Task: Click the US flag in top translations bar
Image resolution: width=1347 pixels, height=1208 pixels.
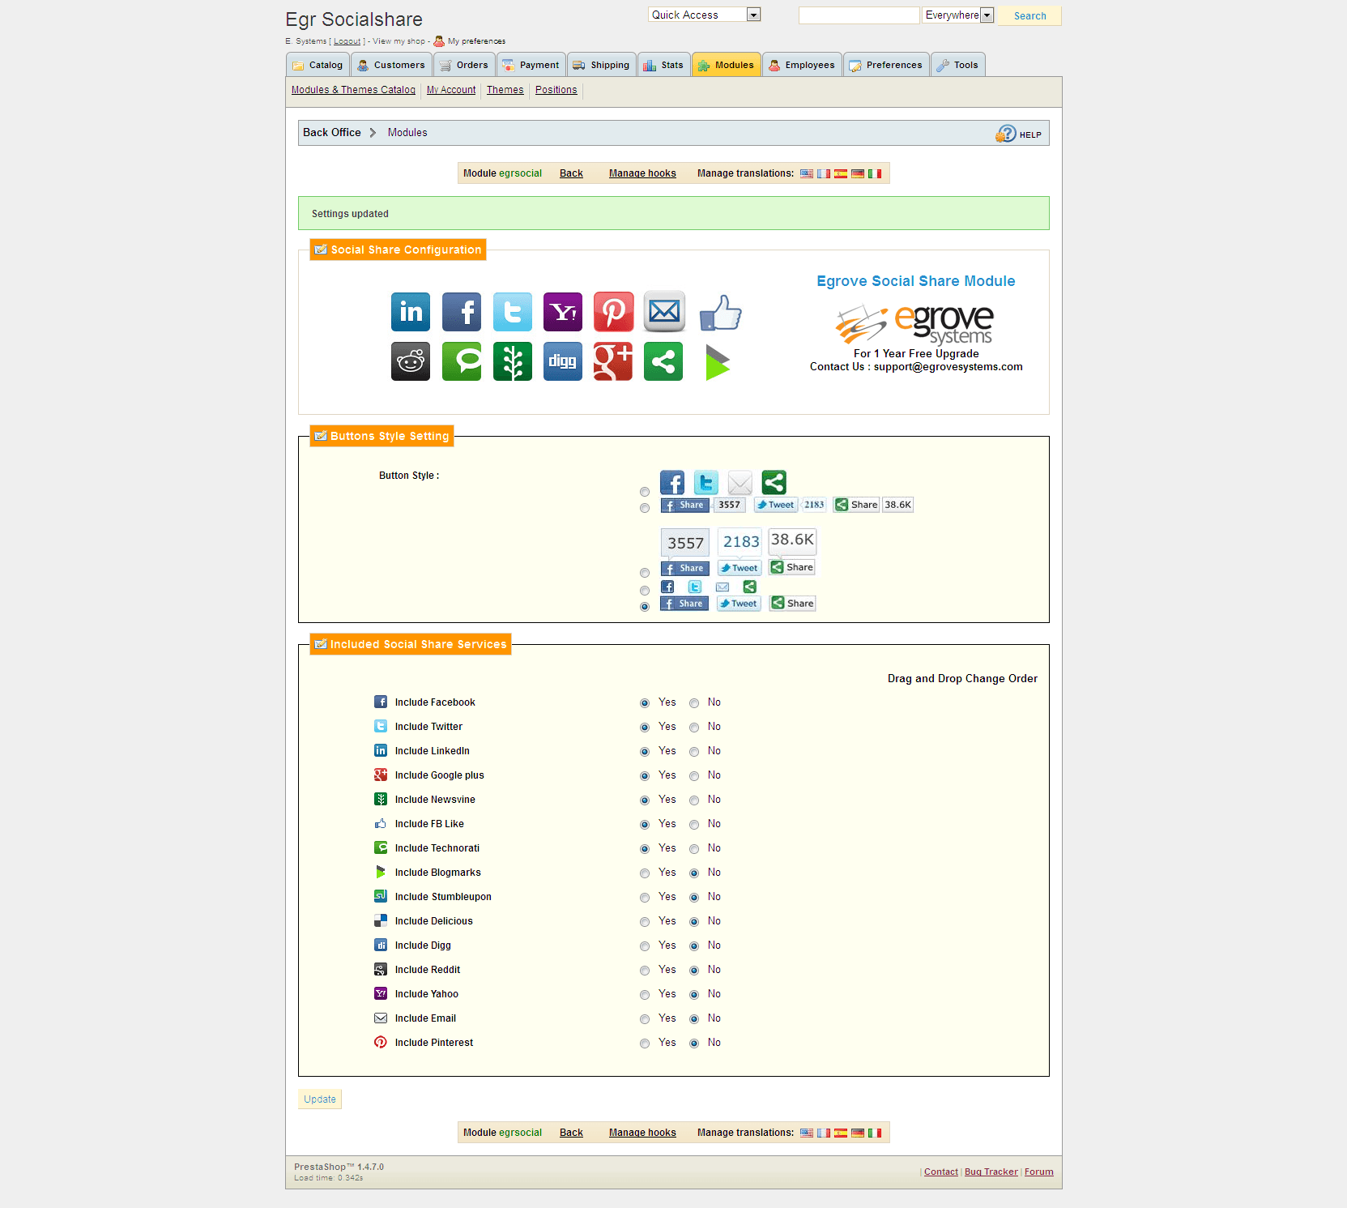Action: click(x=807, y=173)
